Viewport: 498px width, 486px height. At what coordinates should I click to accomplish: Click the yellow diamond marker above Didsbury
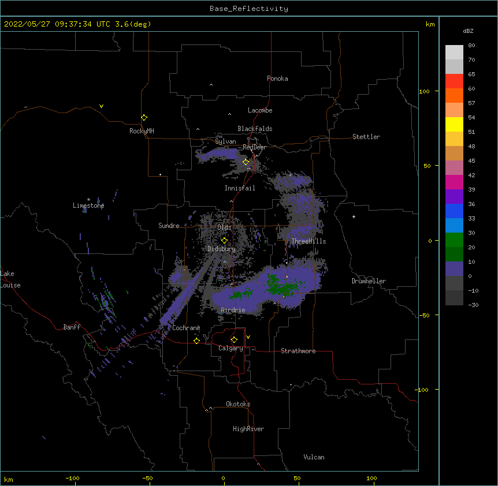coord(224,240)
